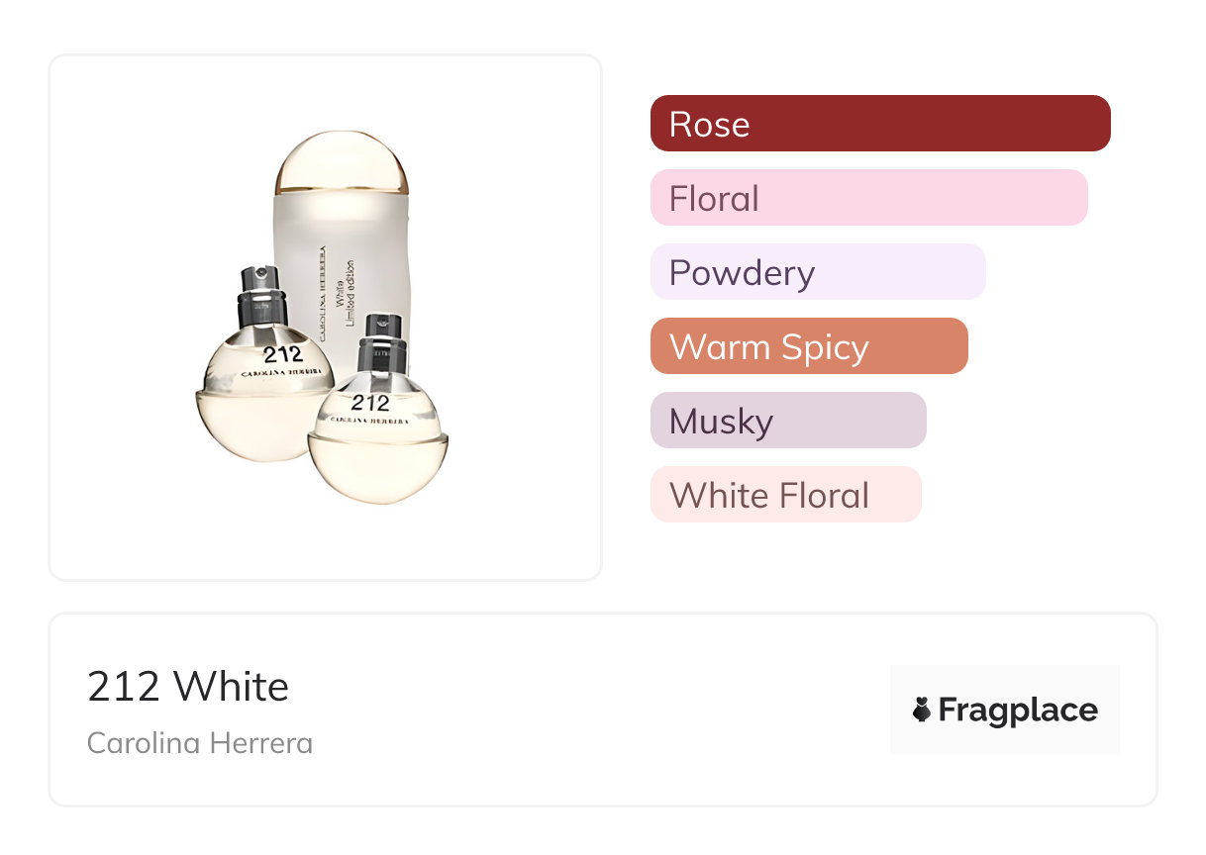Click the 212 label on left bottle

pos(282,354)
